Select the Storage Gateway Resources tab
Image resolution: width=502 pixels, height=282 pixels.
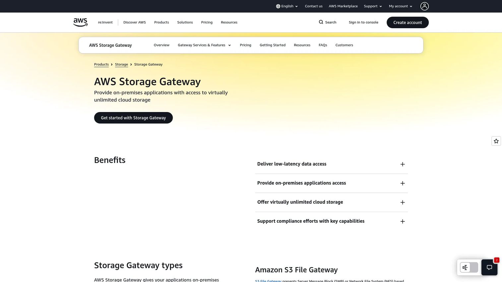(x=302, y=45)
